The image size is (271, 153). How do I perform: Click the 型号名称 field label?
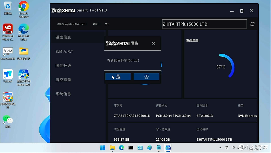click(x=202, y=129)
